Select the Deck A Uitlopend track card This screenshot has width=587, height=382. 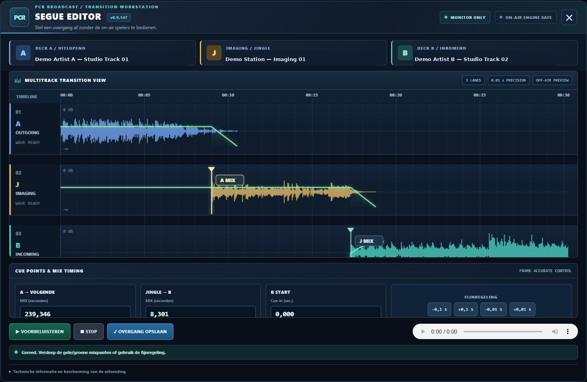(x=103, y=53)
